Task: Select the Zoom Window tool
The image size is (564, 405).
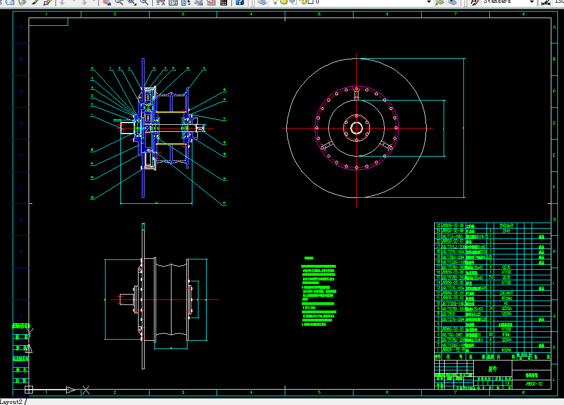Action: click(131, 2)
